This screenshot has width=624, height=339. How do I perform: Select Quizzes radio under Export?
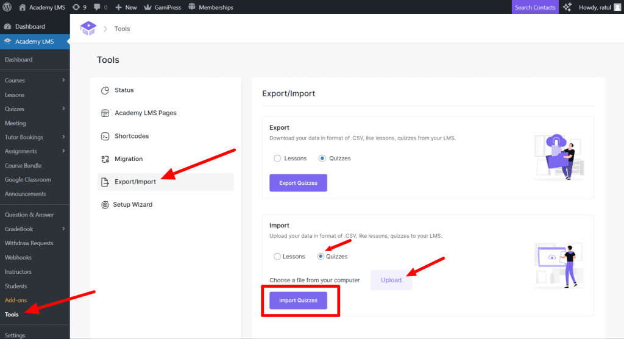322,158
